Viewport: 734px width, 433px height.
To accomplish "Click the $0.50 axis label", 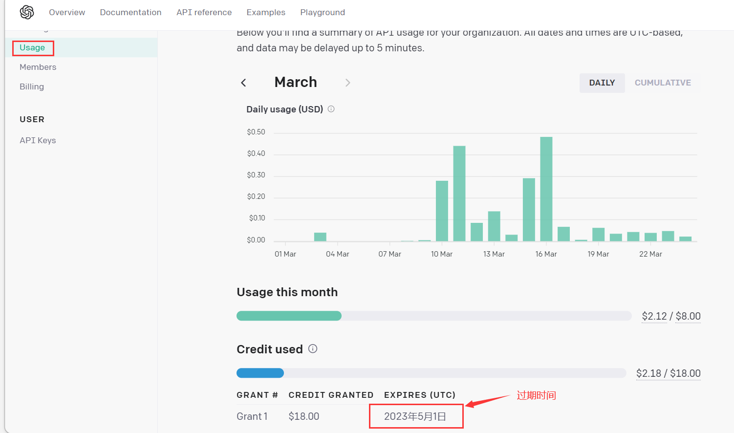I will click(x=256, y=132).
